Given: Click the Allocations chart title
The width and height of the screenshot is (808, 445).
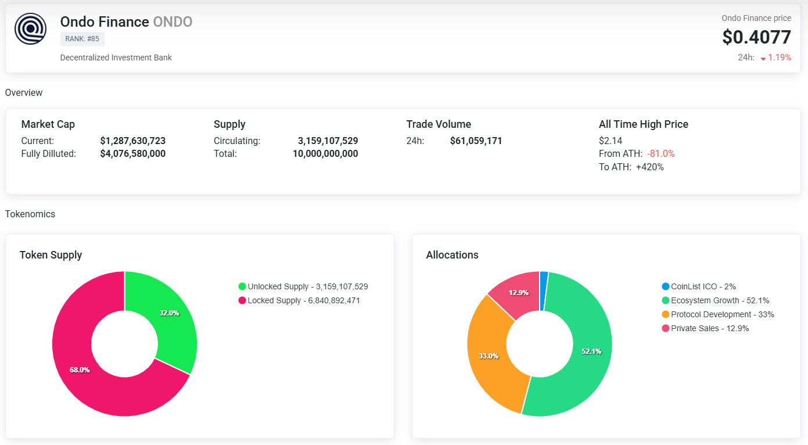Looking at the screenshot, I should (x=452, y=255).
